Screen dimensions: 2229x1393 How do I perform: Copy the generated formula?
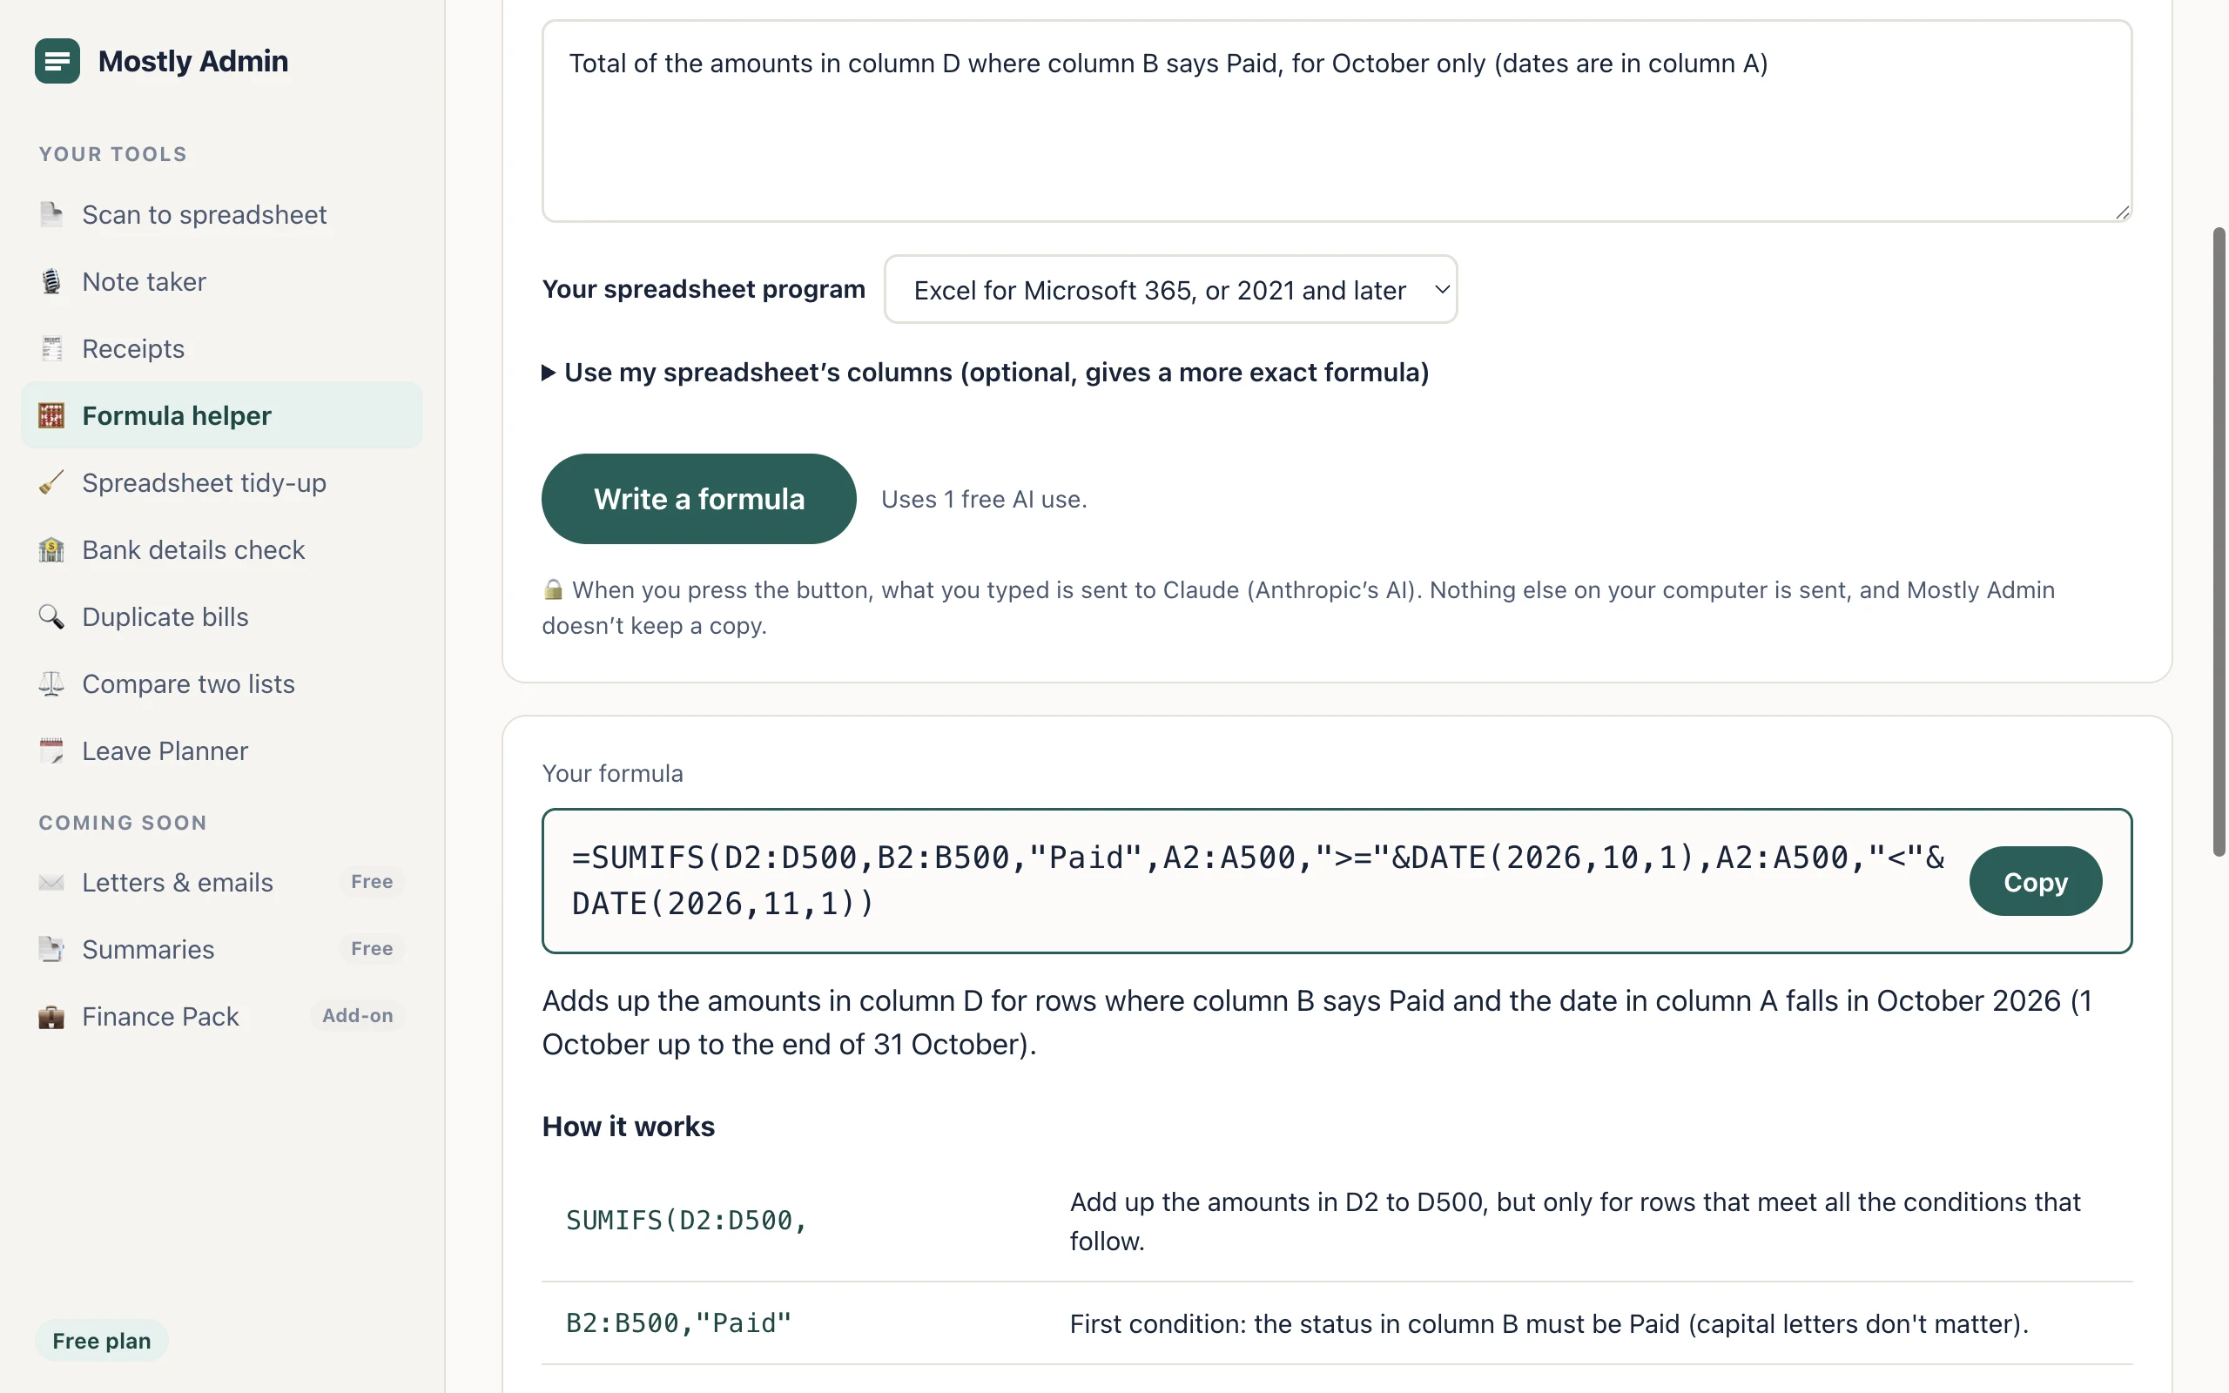(x=2036, y=882)
